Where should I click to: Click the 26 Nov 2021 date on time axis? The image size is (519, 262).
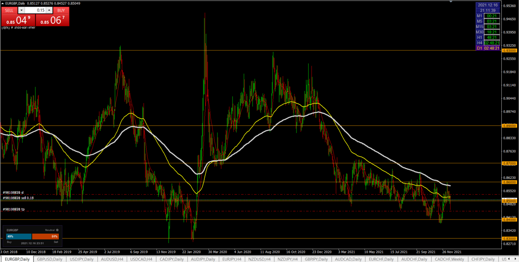coord(451,252)
